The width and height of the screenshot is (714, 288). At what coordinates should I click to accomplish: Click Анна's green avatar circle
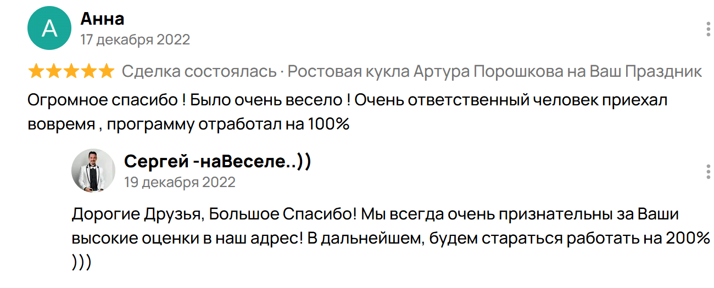click(x=49, y=29)
